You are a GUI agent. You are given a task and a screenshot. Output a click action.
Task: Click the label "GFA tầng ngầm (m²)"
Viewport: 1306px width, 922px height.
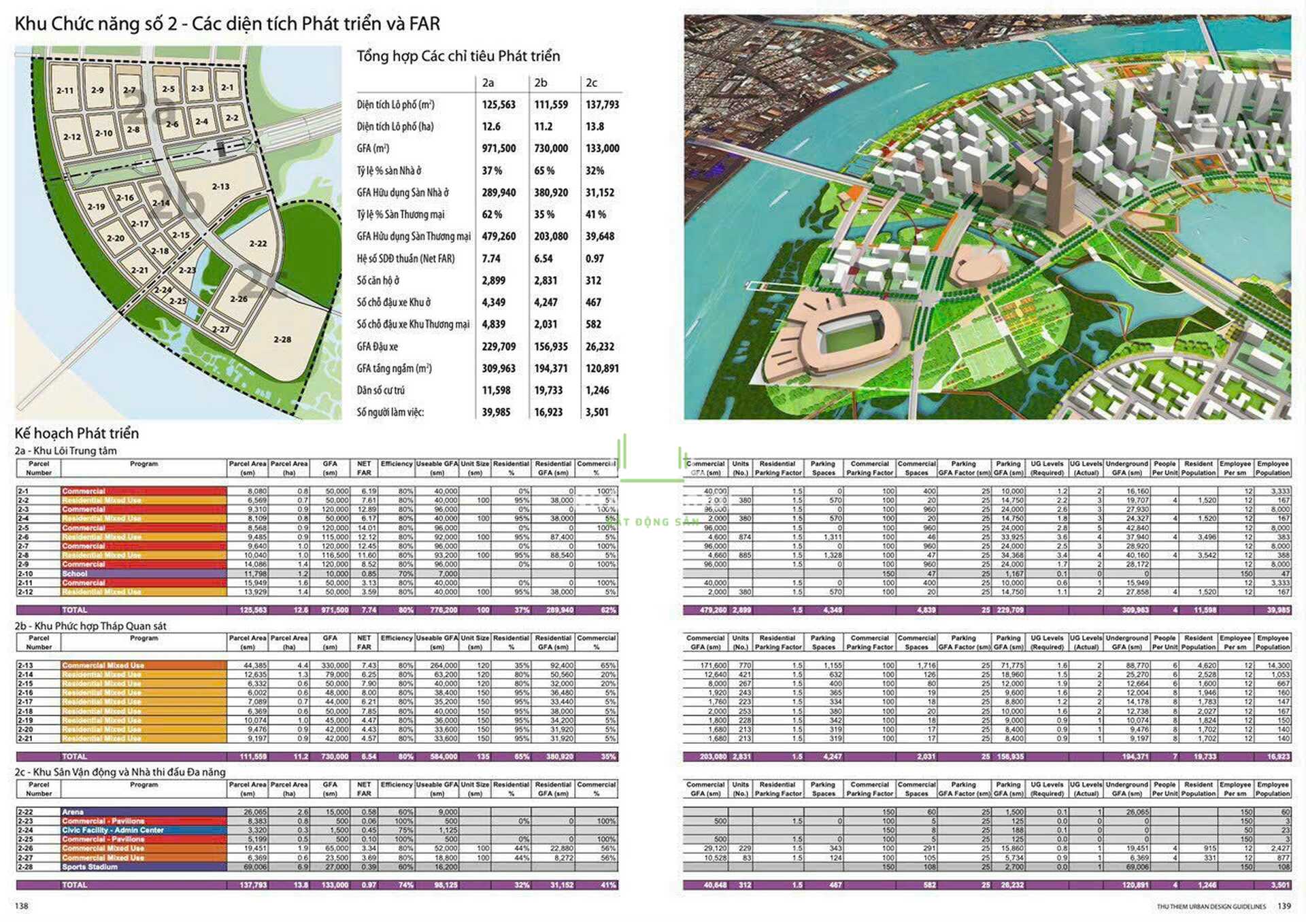point(394,369)
